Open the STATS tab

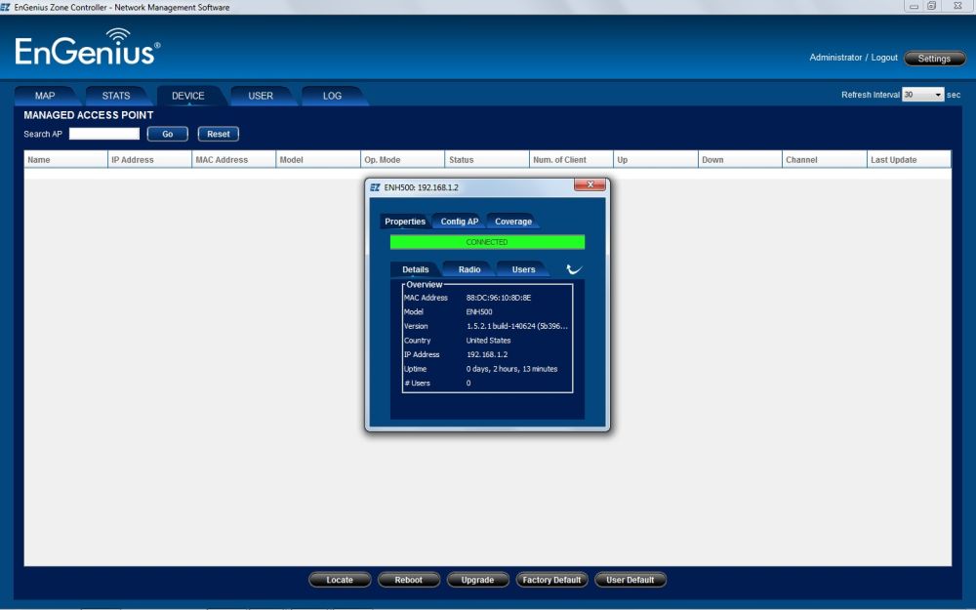click(x=116, y=96)
